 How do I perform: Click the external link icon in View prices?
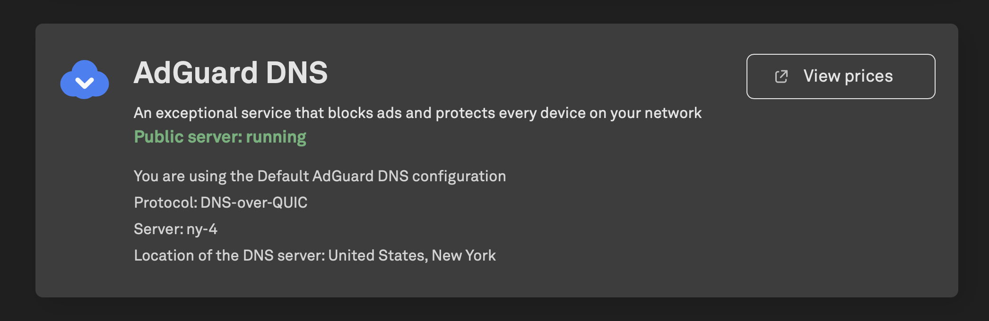coord(781,76)
